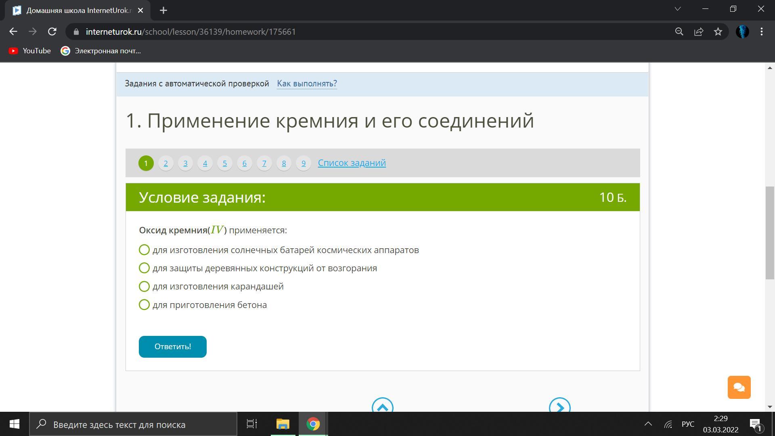Image resolution: width=775 pixels, height=436 pixels.
Task: Open the Список заданий link
Action: [x=352, y=163]
